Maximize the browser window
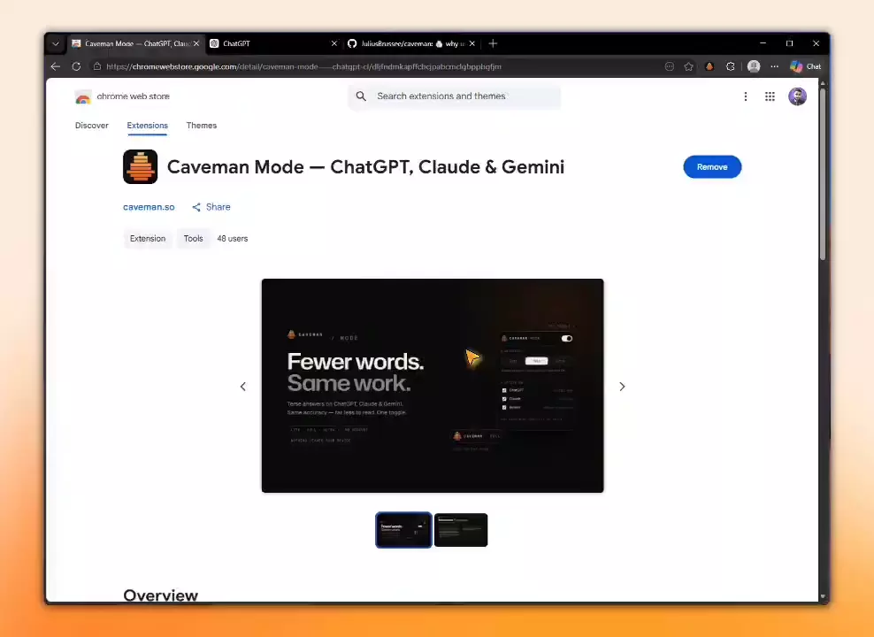Screen dimensions: 874x637 tap(789, 43)
